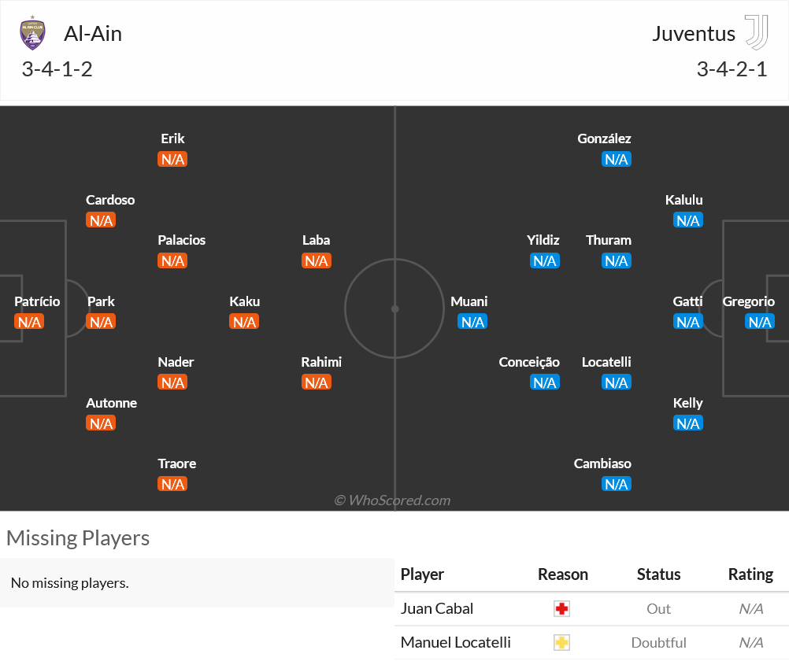Viewport: 789px width, 661px height.
Task: Sort missing players by Rating column
Action: pyautogui.click(x=750, y=574)
